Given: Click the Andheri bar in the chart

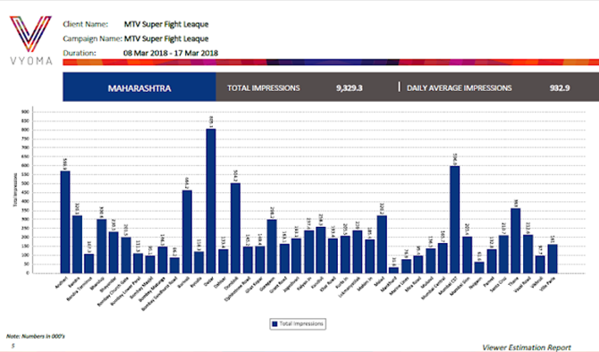Looking at the screenshot, I should [65, 222].
